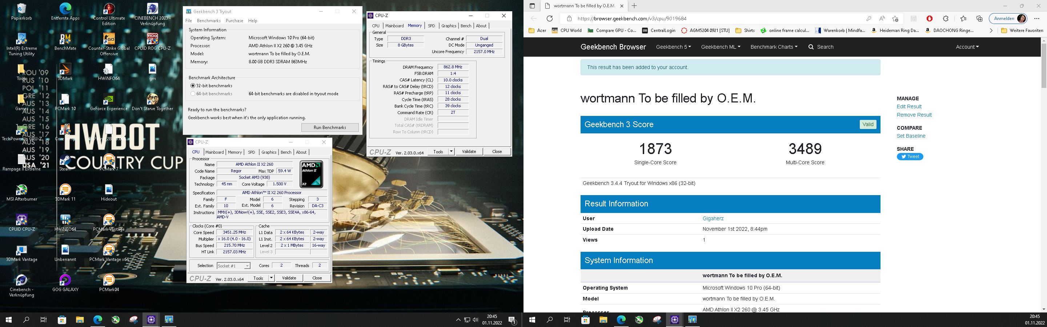Open Tools dropdown arrow in CPU-Z memory window

[451, 152]
